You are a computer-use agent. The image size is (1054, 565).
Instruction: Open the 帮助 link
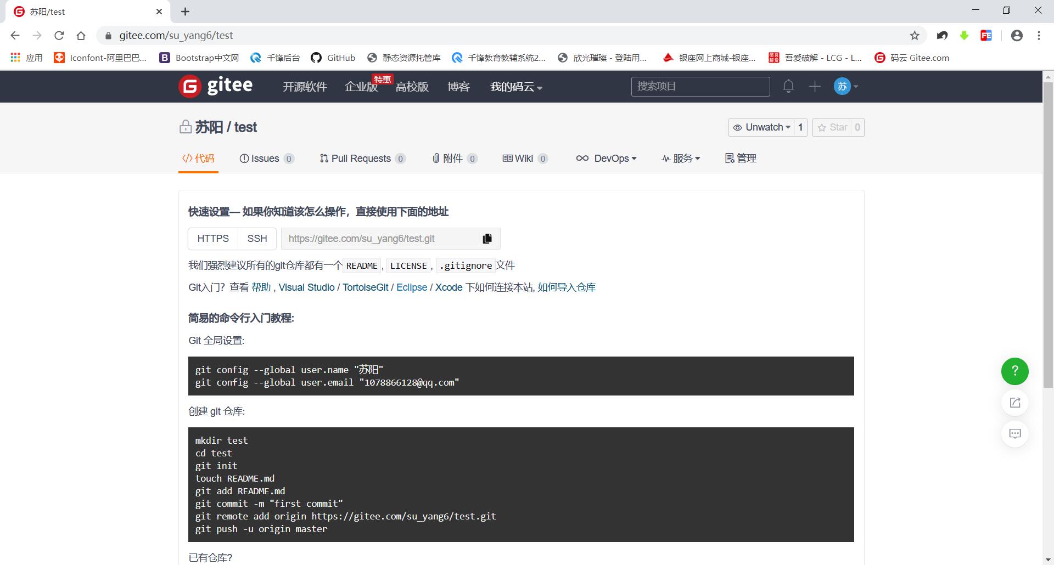pos(261,287)
